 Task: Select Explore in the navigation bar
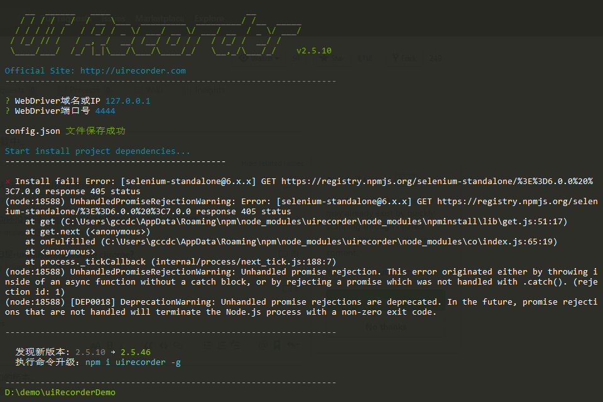click(x=209, y=18)
